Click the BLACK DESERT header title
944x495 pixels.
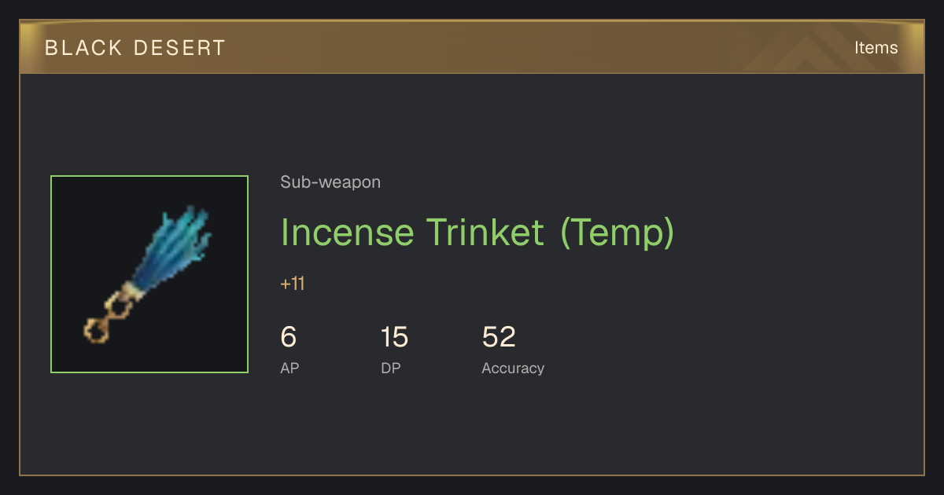click(x=135, y=48)
